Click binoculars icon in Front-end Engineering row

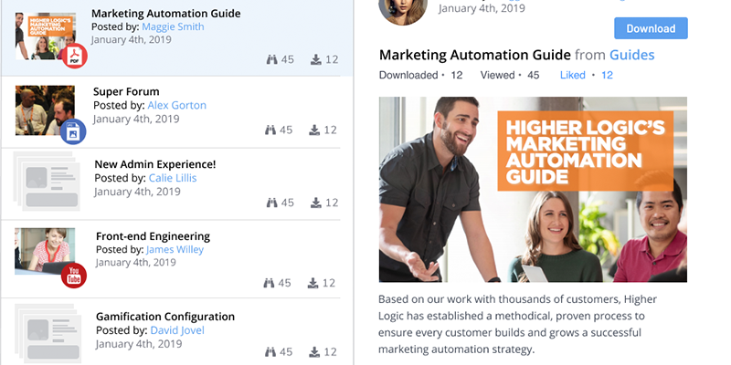tap(269, 283)
